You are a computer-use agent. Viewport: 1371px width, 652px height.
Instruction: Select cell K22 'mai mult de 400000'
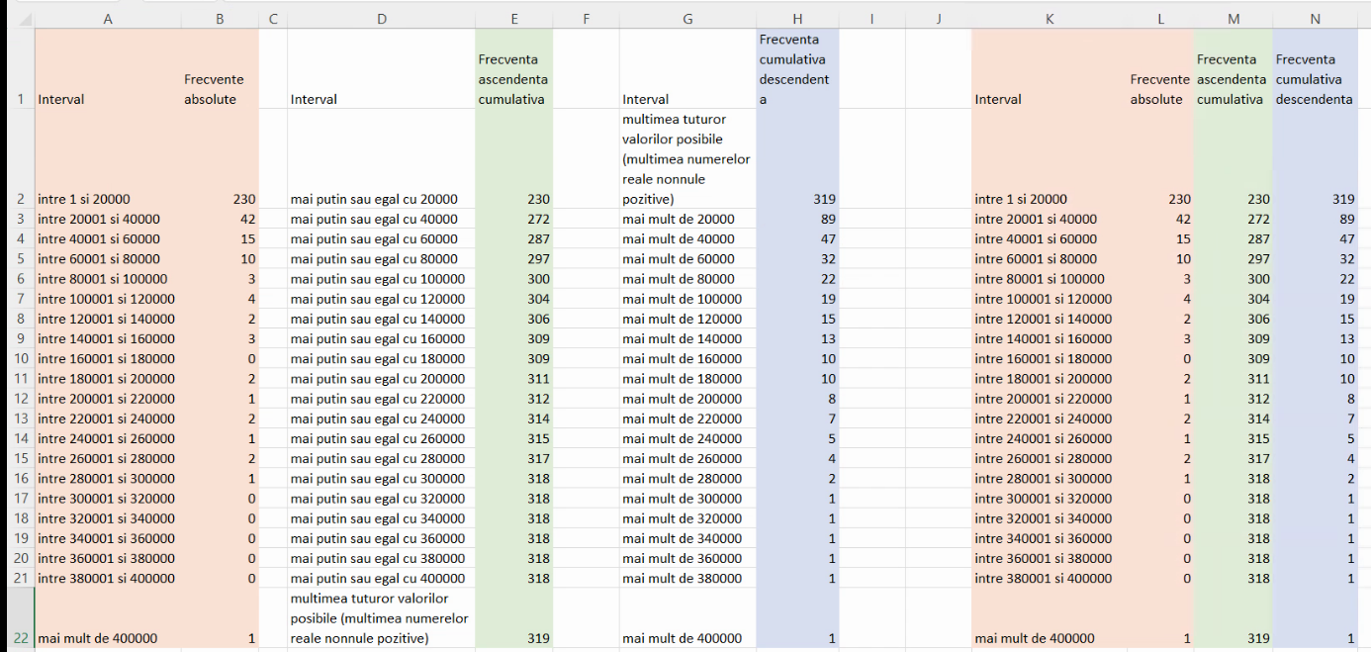click(x=1051, y=638)
